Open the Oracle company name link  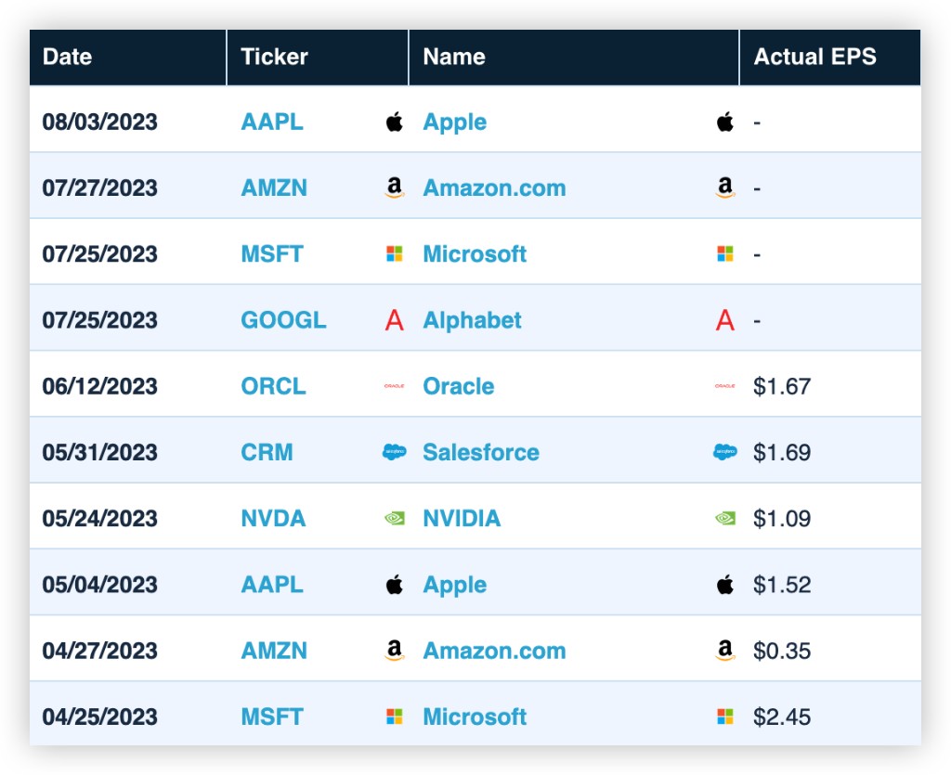click(459, 386)
